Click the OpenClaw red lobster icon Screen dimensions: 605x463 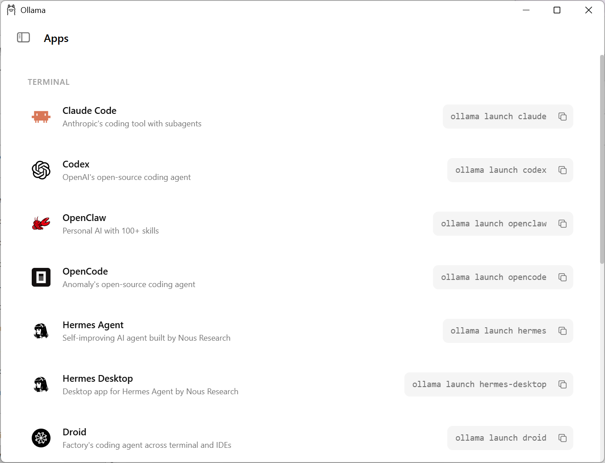click(41, 224)
